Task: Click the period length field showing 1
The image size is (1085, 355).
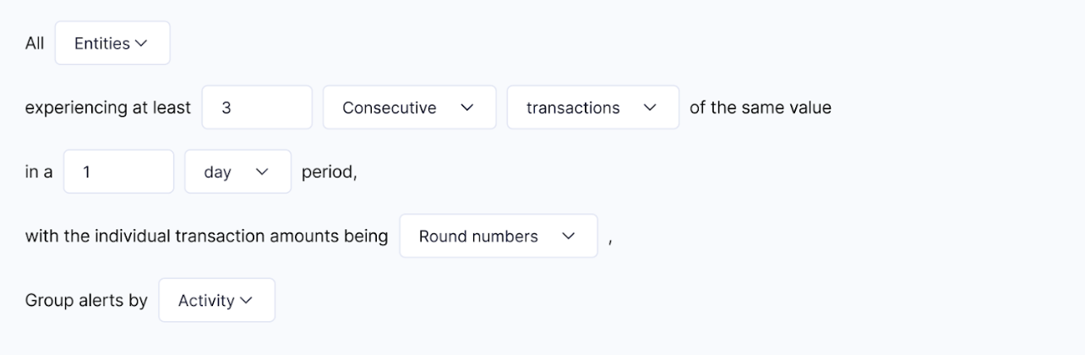Action: pos(118,172)
